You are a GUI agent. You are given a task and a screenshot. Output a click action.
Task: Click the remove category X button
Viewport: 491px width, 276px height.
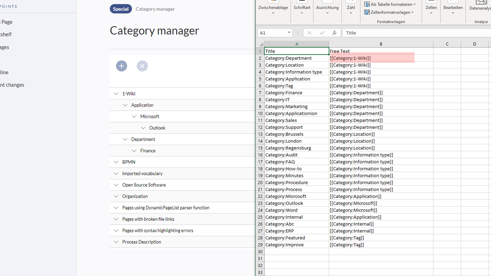142,66
